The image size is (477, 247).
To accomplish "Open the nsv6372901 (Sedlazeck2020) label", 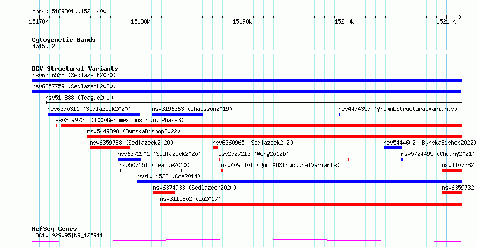I will point(159,154).
